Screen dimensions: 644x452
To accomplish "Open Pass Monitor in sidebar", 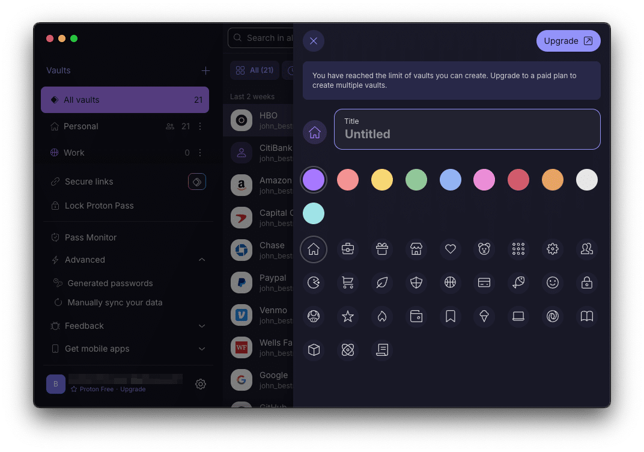I will click(x=91, y=237).
